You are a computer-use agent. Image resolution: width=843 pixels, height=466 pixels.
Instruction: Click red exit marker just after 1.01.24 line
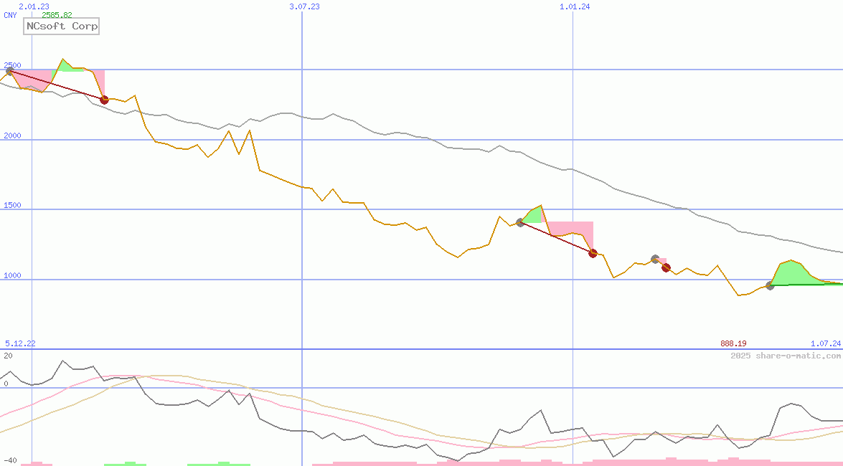coord(593,253)
